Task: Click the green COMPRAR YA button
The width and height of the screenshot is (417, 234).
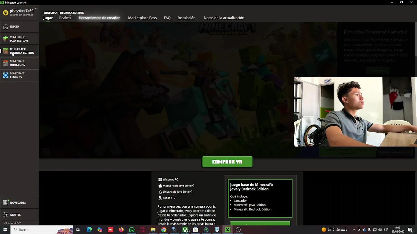Action: click(227, 162)
